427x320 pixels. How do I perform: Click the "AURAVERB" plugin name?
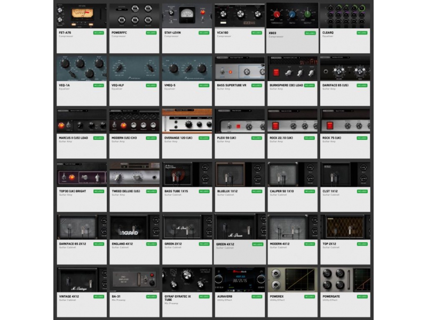coord(225,297)
